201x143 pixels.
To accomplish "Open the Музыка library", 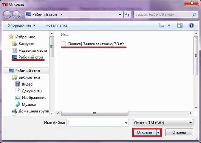I will (x=29, y=105).
